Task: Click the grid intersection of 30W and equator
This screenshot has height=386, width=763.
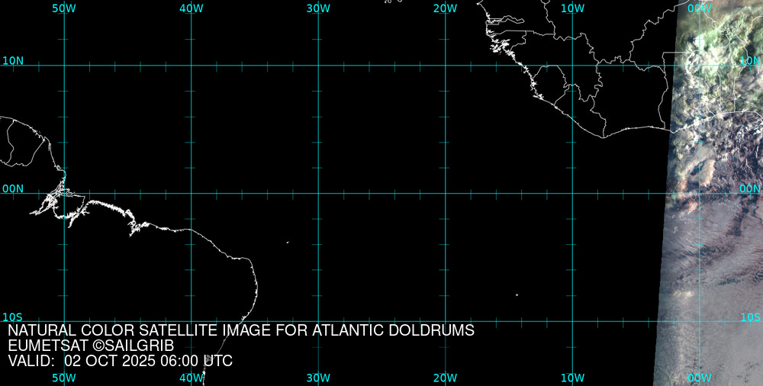Action: click(318, 193)
